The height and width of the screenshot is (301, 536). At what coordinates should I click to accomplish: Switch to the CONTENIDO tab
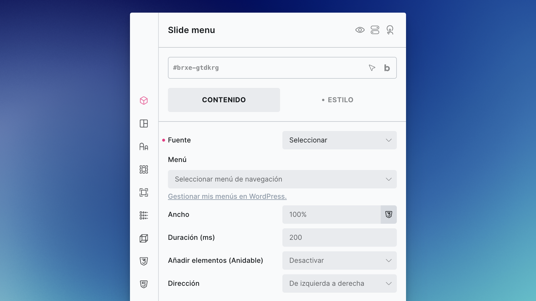tap(224, 100)
